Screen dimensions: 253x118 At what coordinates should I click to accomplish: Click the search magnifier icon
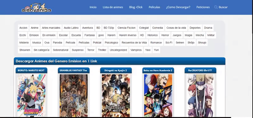click(216, 7)
